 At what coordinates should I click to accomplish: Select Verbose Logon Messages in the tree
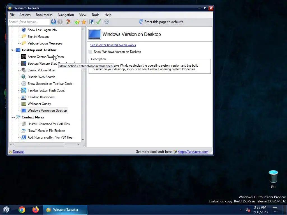point(45,43)
